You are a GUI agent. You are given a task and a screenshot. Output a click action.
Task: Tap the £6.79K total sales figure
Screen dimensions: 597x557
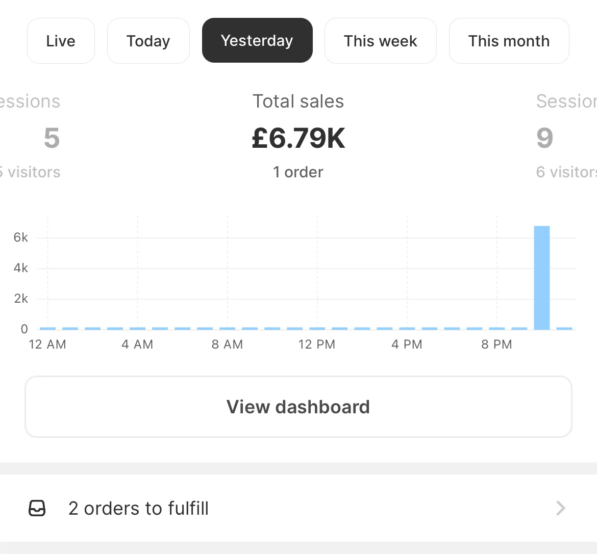(x=298, y=138)
